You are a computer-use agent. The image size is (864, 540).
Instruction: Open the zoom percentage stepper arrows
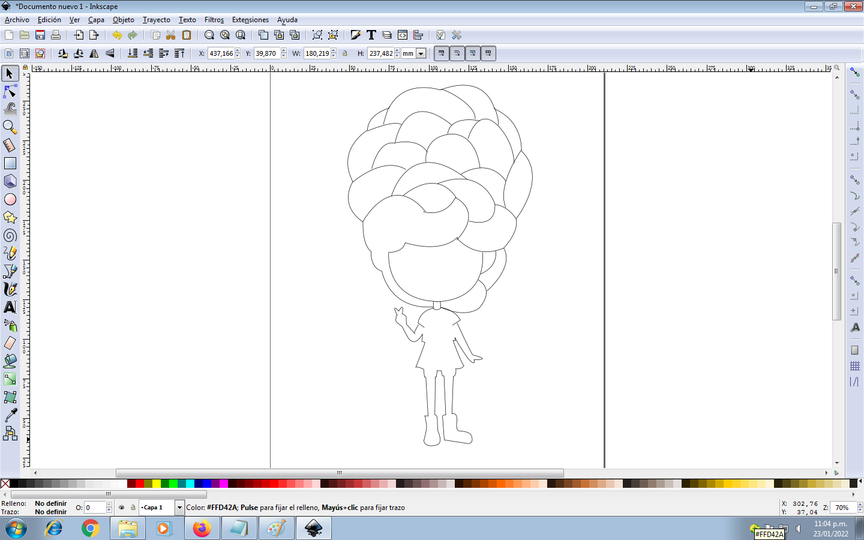pyautogui.click(x=860, y=508)
